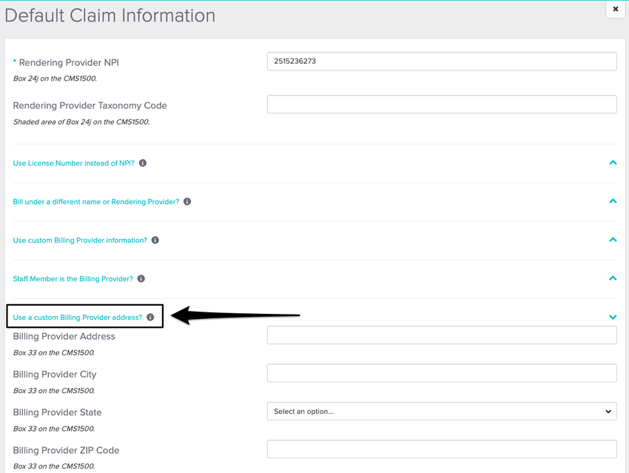
Task: Click info icon next to custom Billing Provider address
Action: point(150,318)
